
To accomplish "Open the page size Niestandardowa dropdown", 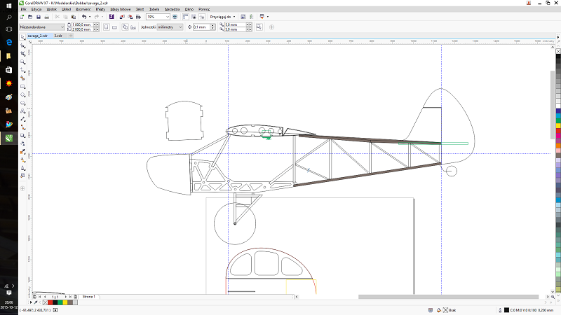I will pos(62,27).
